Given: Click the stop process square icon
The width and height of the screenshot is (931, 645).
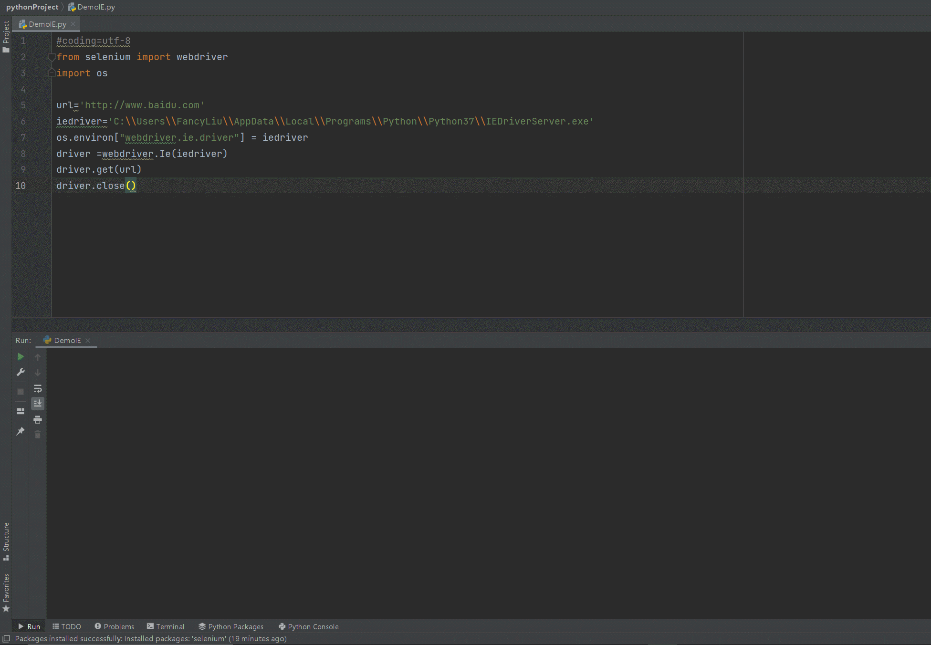Looking at the screenshot, I should click(21, 392).
